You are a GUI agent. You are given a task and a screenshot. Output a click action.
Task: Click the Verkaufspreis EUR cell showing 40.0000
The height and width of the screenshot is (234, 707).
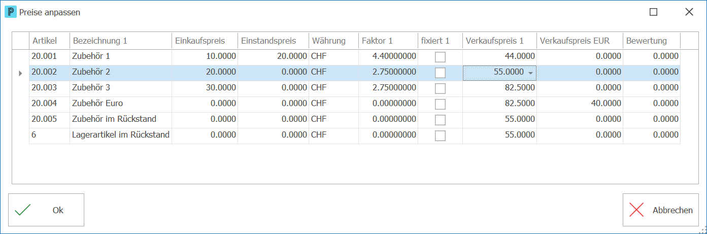click(x=580, y=104)
